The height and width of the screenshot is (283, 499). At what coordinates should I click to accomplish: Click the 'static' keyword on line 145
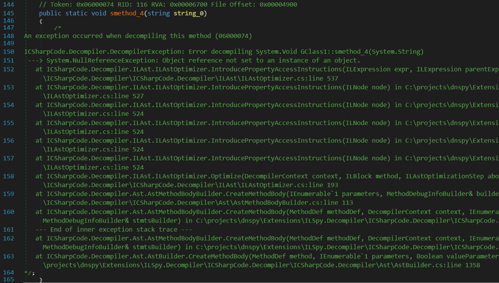(76, 13)
